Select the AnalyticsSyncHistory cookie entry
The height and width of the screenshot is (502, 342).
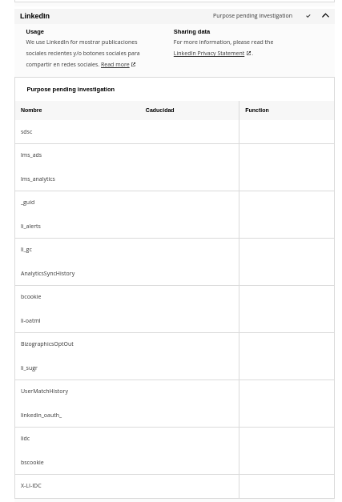click(47, 273)
